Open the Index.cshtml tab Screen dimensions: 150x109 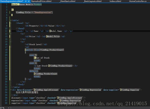click(x=115, y=1)
